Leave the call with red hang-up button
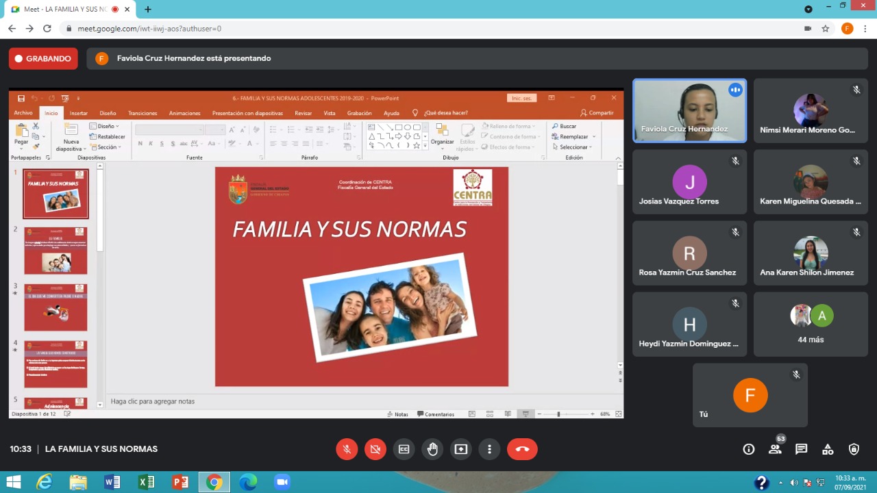Screen dimensions: 877x493 click(522, 449)
